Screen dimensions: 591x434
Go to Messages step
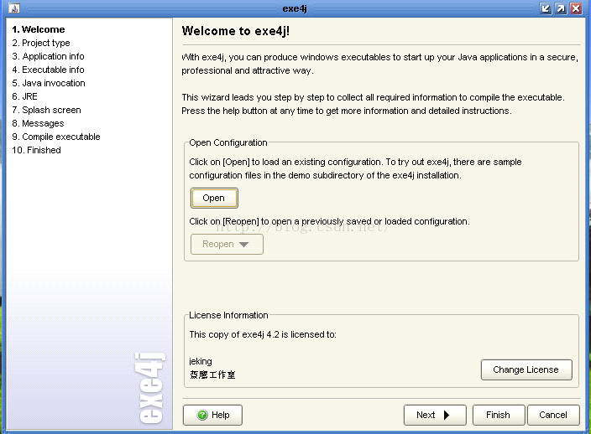[38, 123]
